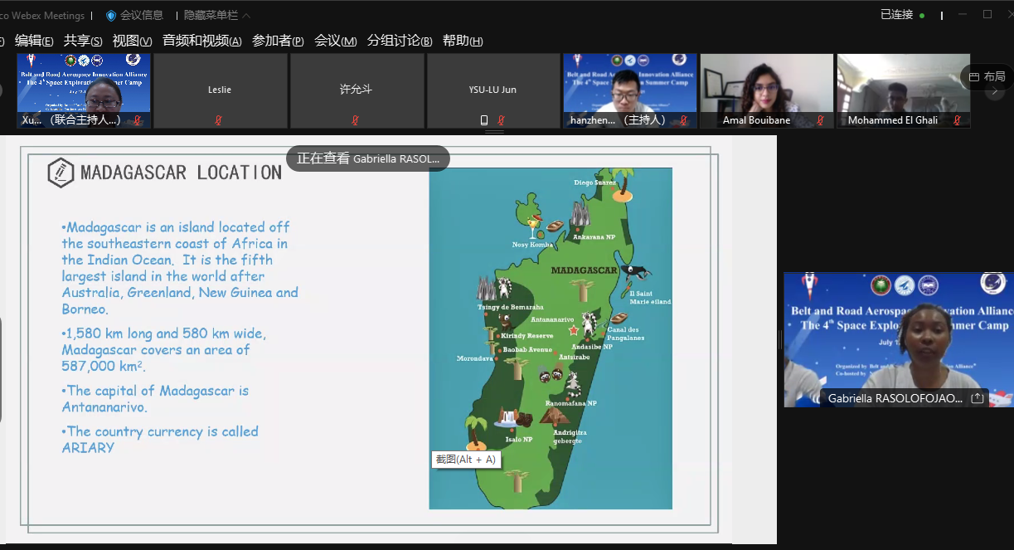Screen dimensions: 1014x550
Task: Click the 截图(Alt + A) screenshot tooltip button
Action: (x=465, y=459)
